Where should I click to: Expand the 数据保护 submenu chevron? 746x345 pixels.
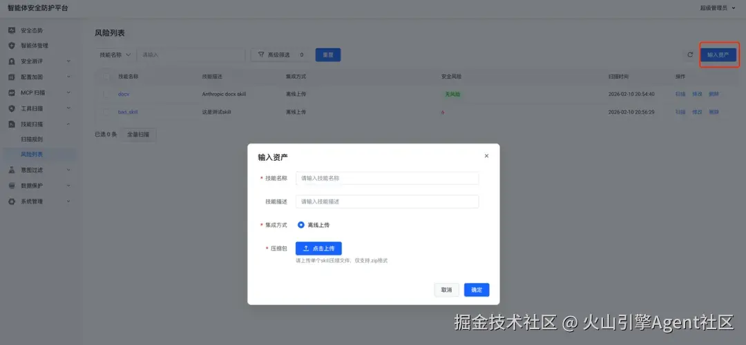(x=68, y=186)
